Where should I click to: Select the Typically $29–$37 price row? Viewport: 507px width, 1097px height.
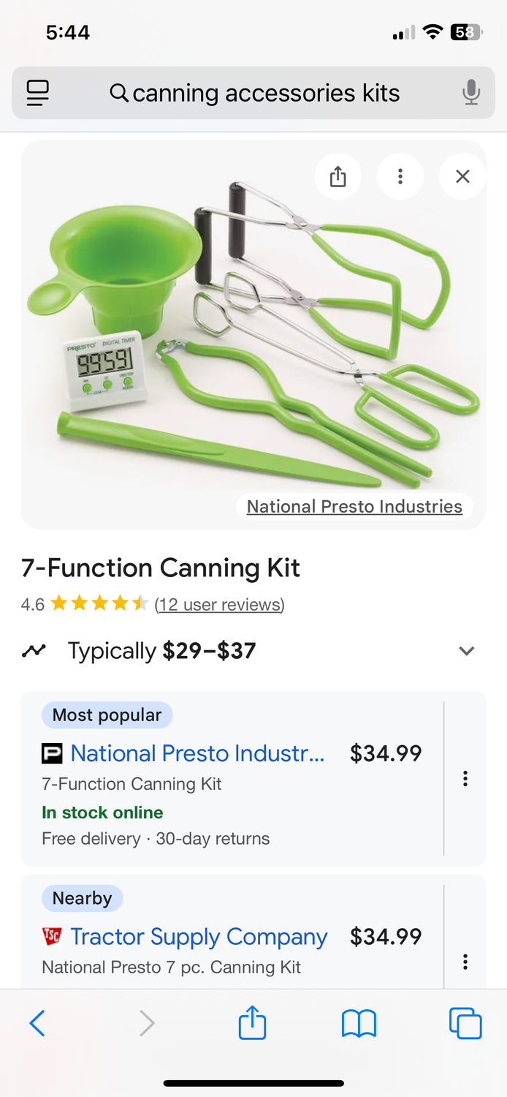[254, 651]
